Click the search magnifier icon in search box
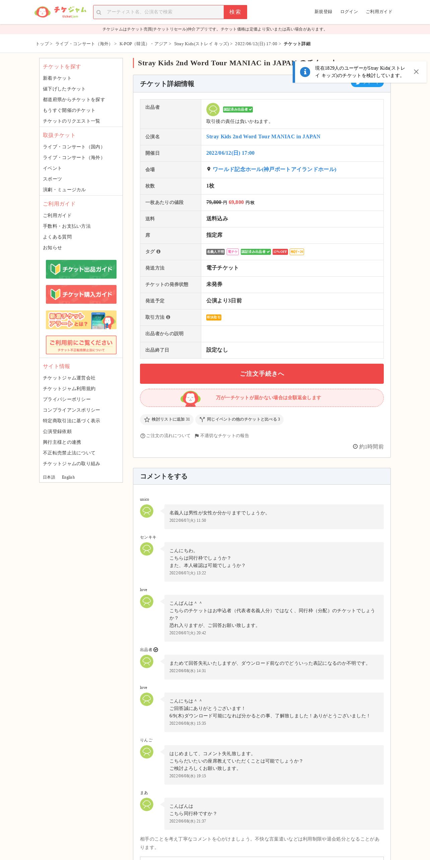Image resolution: width=430 pixels, height=860 pixels. point(99,12)
